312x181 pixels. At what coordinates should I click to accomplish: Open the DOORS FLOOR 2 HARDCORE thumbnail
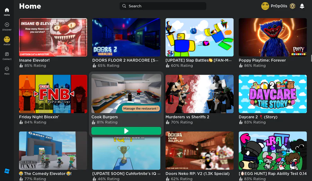click(x=126, y=37)
